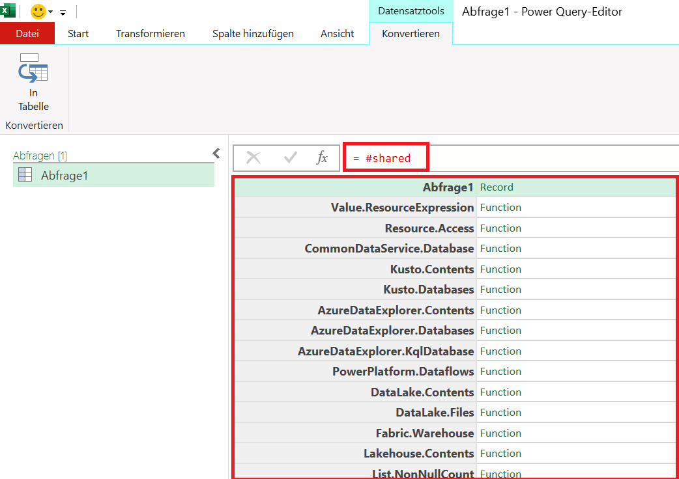Select the Fabric.Warehouse name cell
The width and height of the screenshot is (679, 479).
click(x=356, y=433)
